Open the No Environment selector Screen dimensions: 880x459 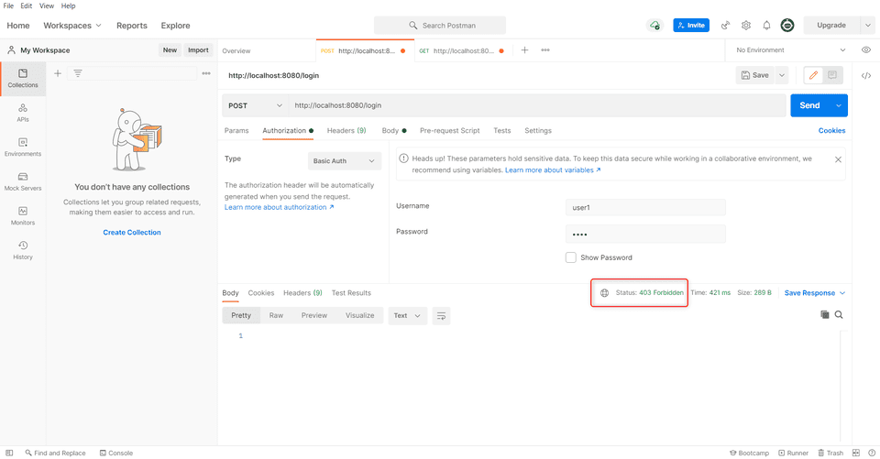(791, 50)
